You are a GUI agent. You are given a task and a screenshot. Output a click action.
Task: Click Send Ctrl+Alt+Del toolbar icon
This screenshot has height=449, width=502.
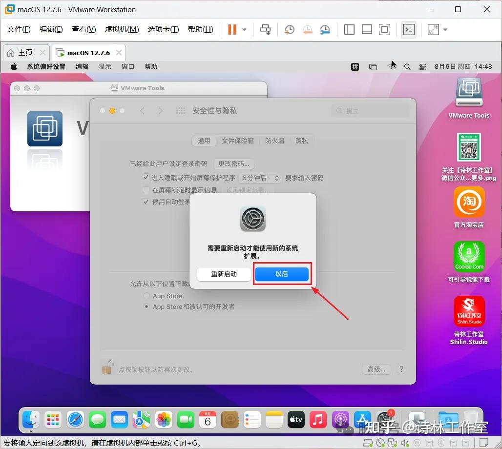(265, 29)
